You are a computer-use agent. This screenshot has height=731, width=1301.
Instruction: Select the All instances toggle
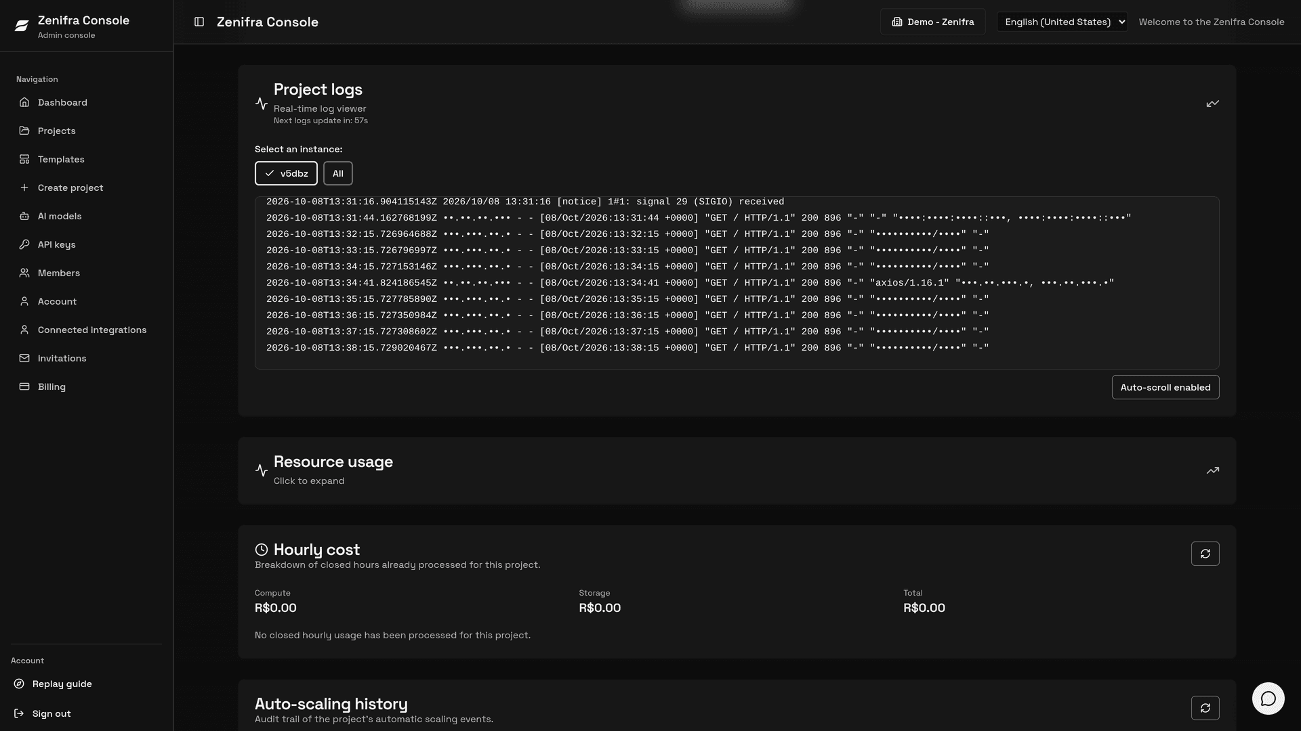click(x=337, y=173)
